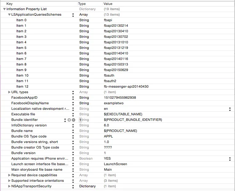235x191 pixels.
Task: Click the $(EXECUTABLE_NAME) value
Action: point(123,114)
